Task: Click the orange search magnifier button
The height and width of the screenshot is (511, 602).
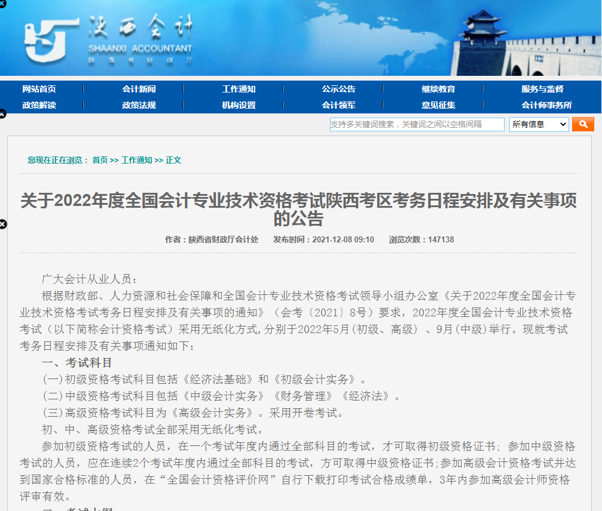Action: click(582, 124)
